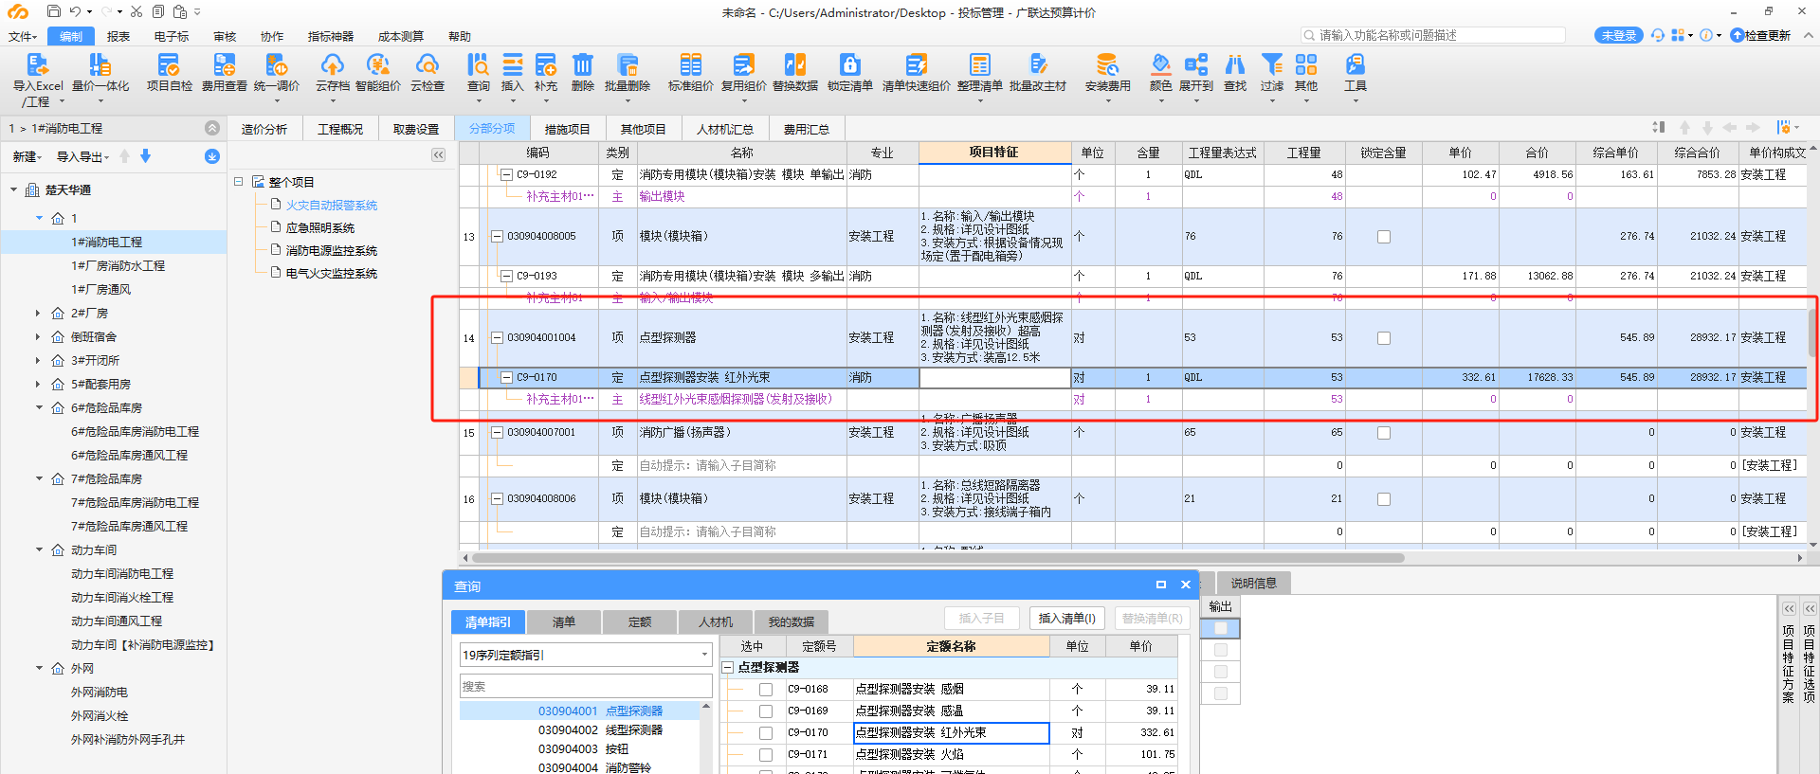Check the box for quota C9-0168

(x=766, y=690)
